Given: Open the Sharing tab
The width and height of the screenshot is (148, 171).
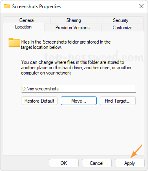Looking at the screenshot, I should click(x=73, y=20).
